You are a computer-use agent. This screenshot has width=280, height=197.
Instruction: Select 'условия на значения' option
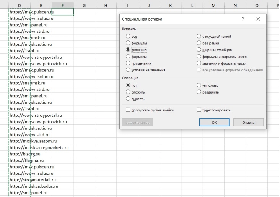coord(128,70)
